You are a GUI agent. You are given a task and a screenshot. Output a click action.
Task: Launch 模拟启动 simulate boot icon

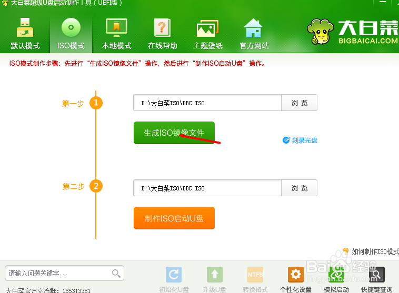[336, 275]
